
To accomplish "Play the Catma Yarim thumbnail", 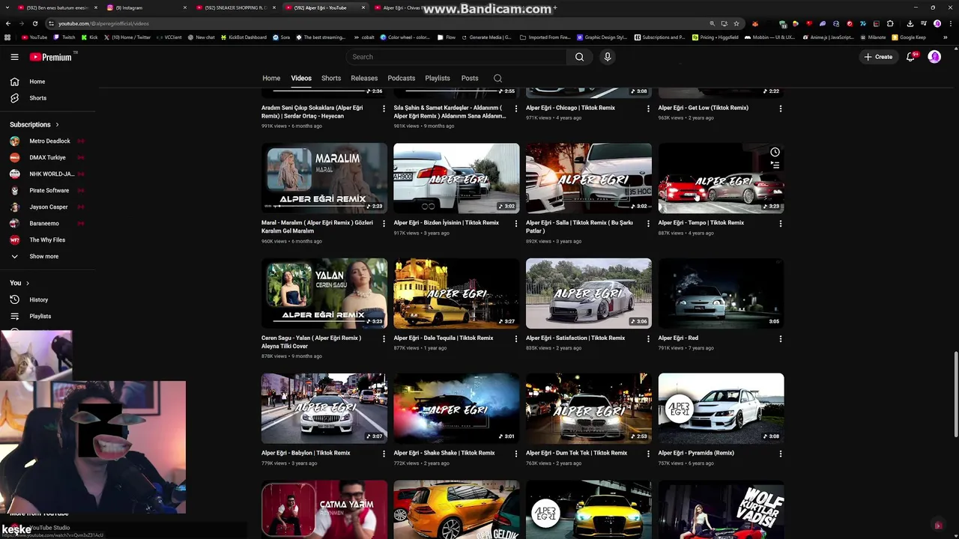I will point(324,510).
